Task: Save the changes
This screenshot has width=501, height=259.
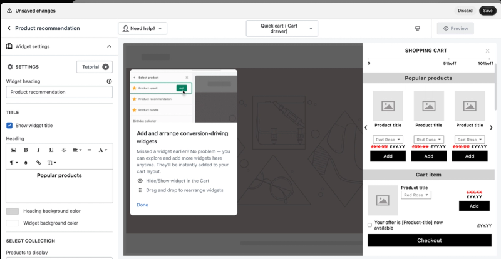Action: [488, 11]
